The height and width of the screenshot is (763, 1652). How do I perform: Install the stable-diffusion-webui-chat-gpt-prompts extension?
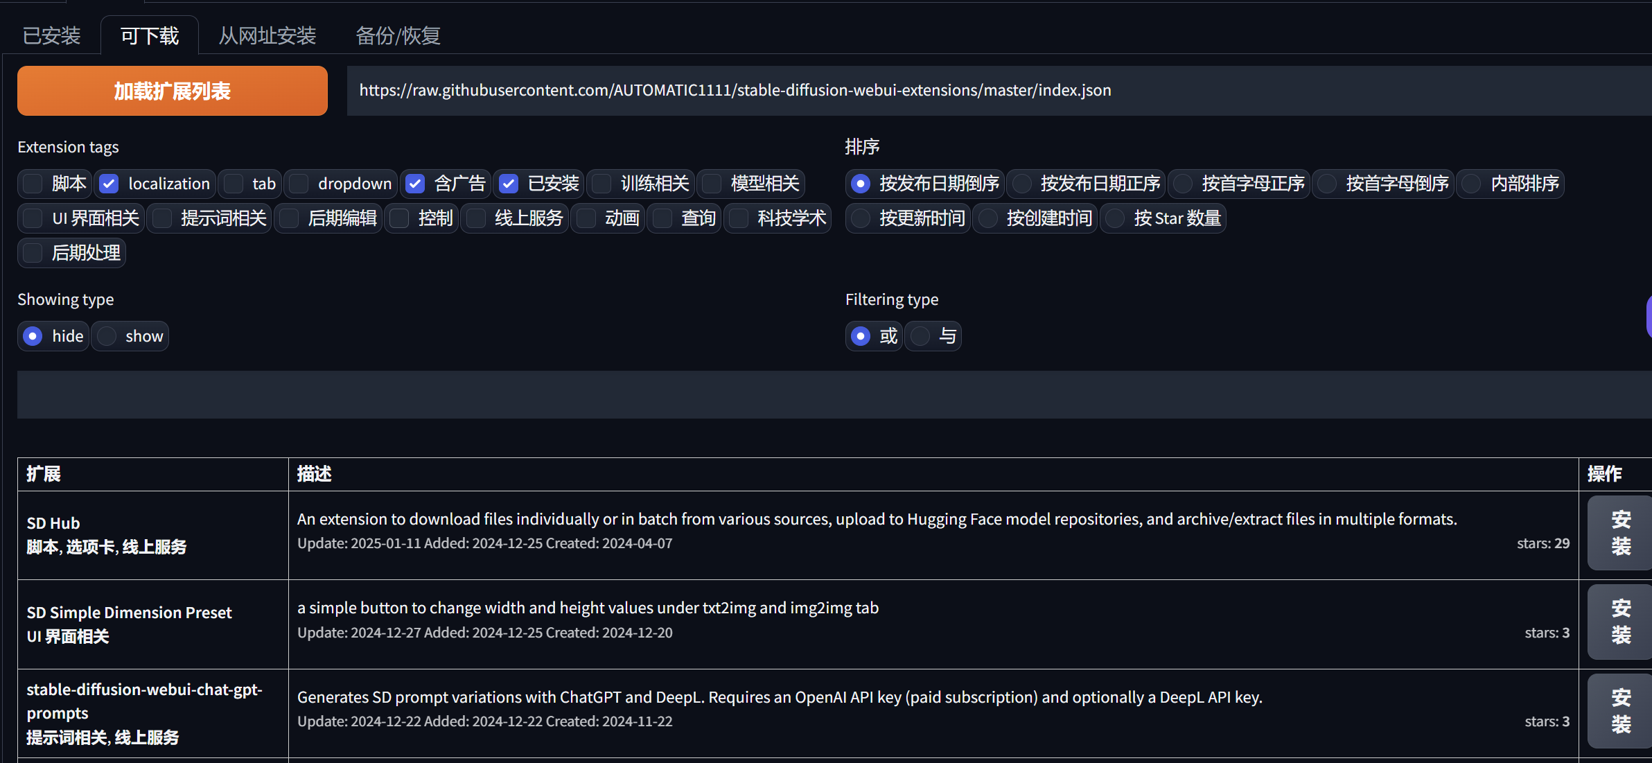[1619, 710]
